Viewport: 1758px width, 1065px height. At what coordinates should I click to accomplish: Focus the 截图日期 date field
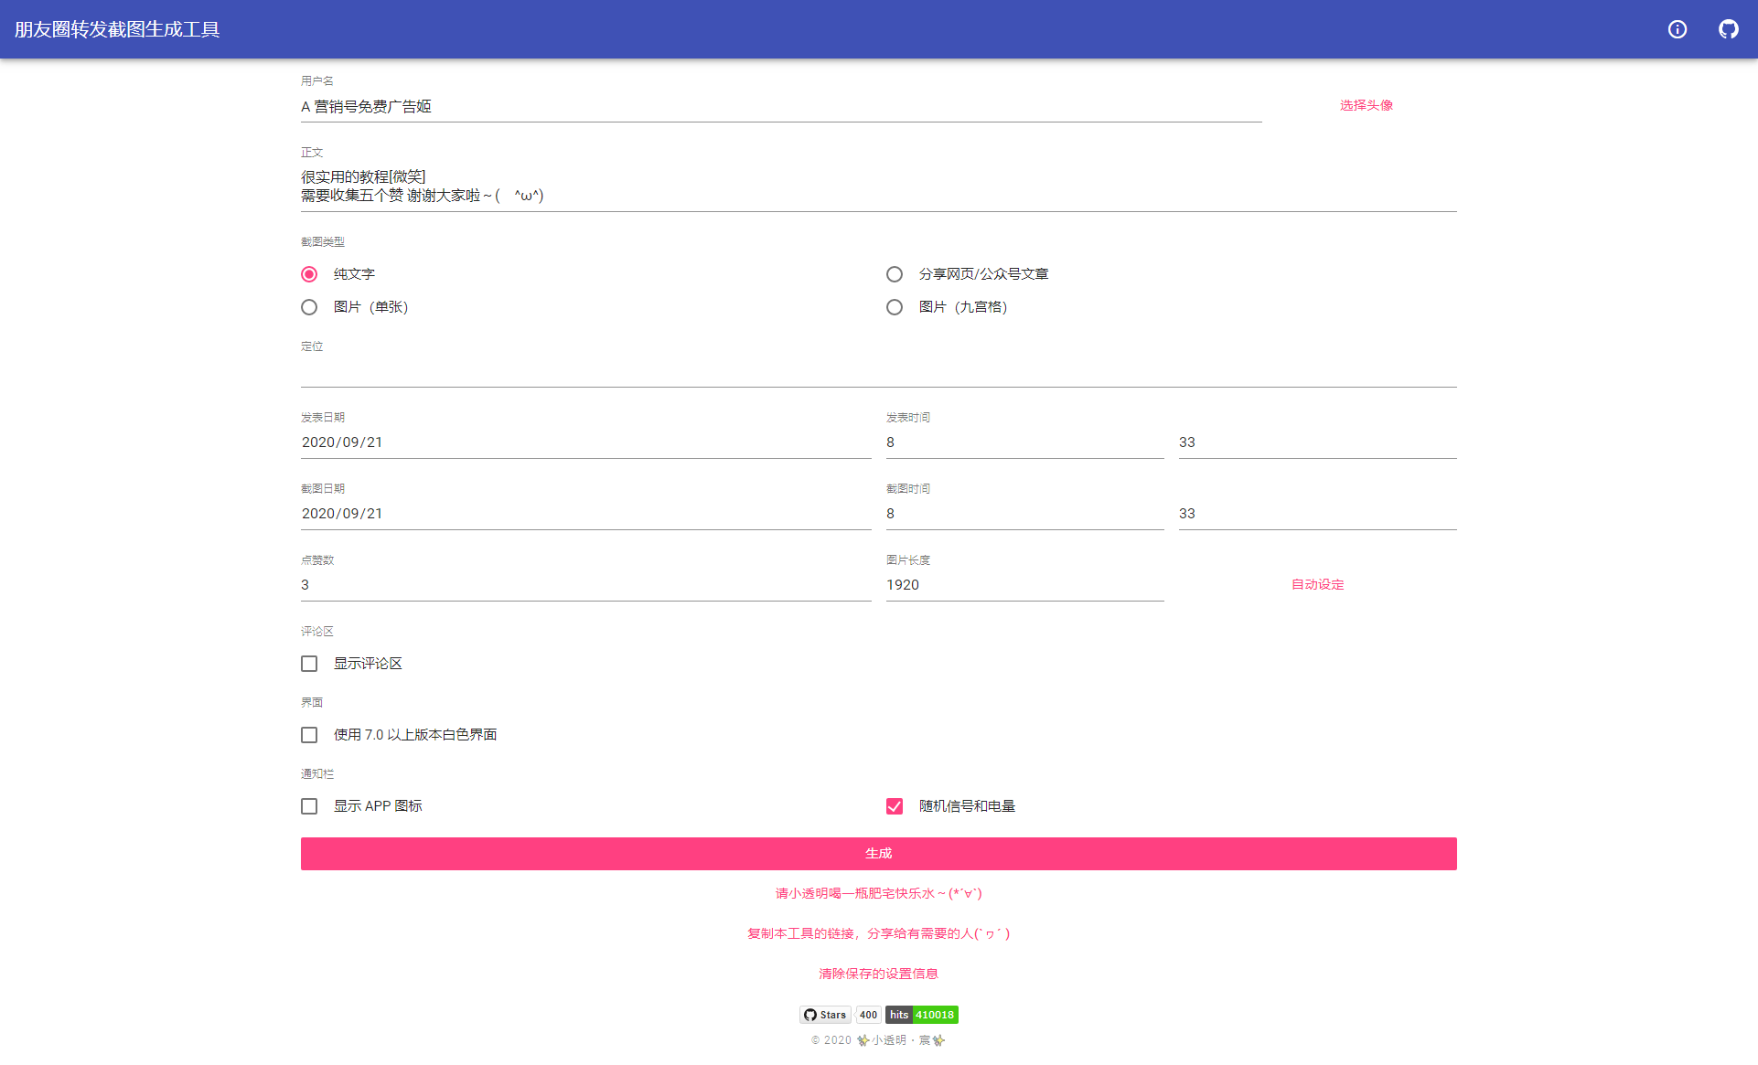(x=586, y=514)
